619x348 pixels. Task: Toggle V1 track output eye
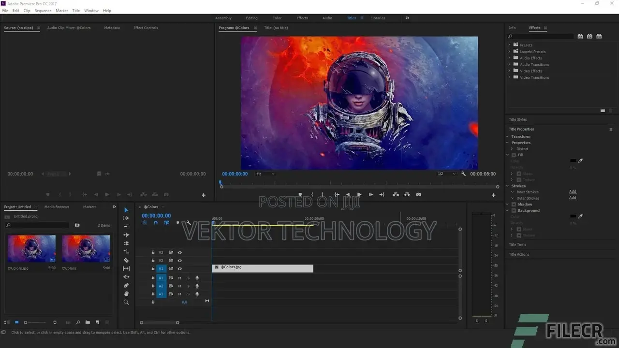[x=180, y=269]
